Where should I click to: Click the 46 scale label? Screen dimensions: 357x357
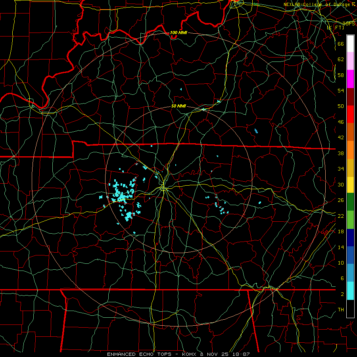point(341,122)
